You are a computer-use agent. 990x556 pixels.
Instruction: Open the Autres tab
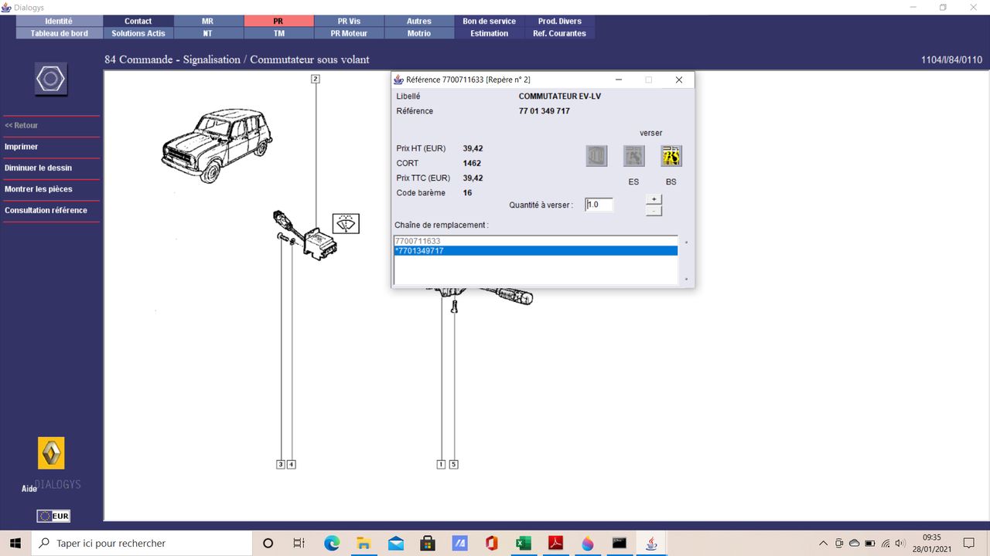(419, 21)
